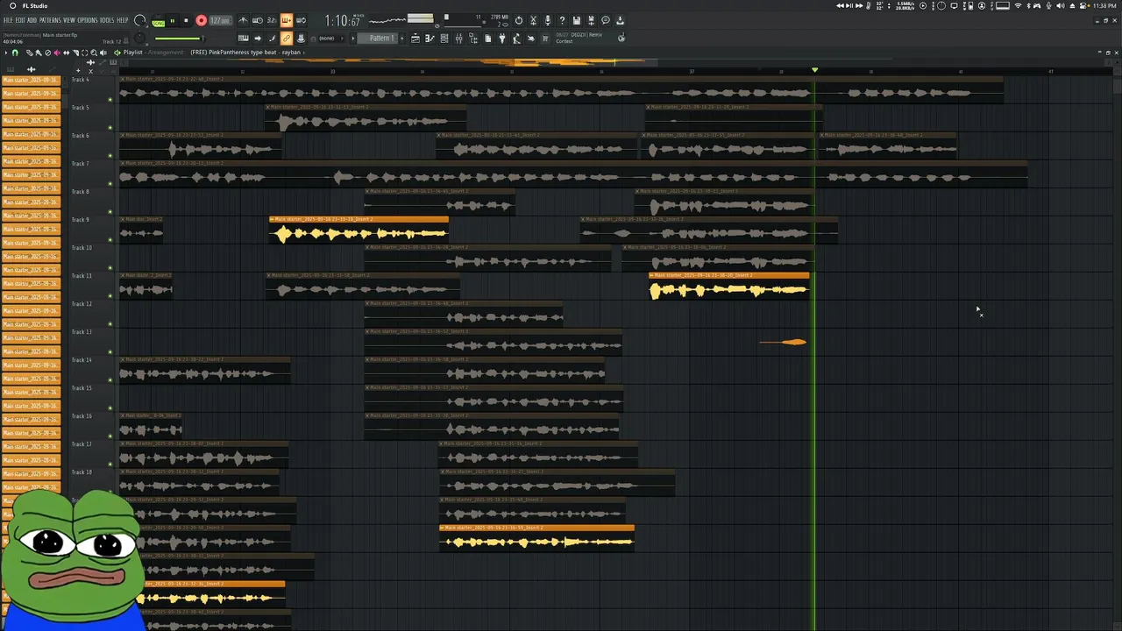The image size is (1122, 631).
Task: Toggle wait for input to start
Action: click(x=258, y=20)
